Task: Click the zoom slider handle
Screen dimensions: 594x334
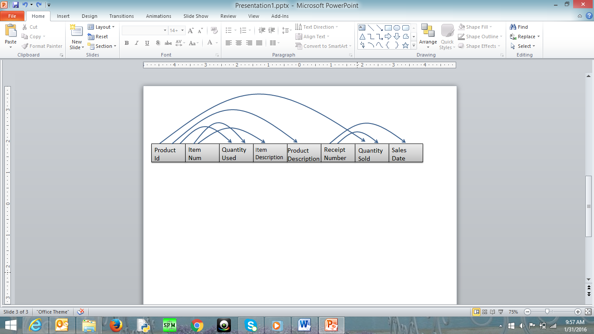Action: (547, 311)
